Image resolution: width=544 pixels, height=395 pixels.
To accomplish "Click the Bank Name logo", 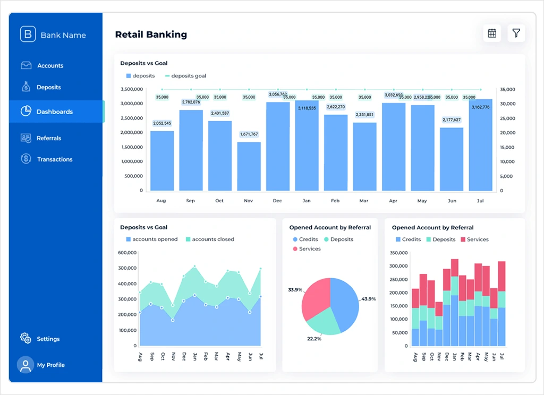I will coord(28,35).
